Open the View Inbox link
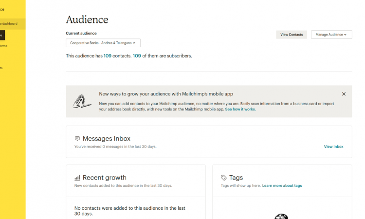The width and height of the screenshot is (365, 219). click(333, 146)
